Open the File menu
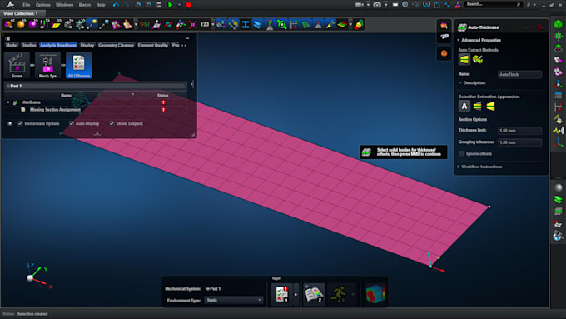Screen dimensions: 566x319 point(27,5)
